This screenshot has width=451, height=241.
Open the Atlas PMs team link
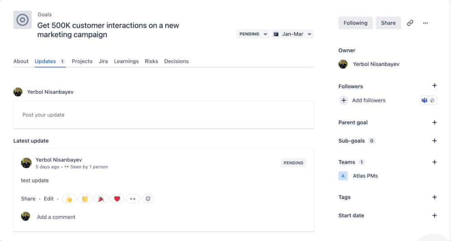pyautogui.click(x=365, y=176)
